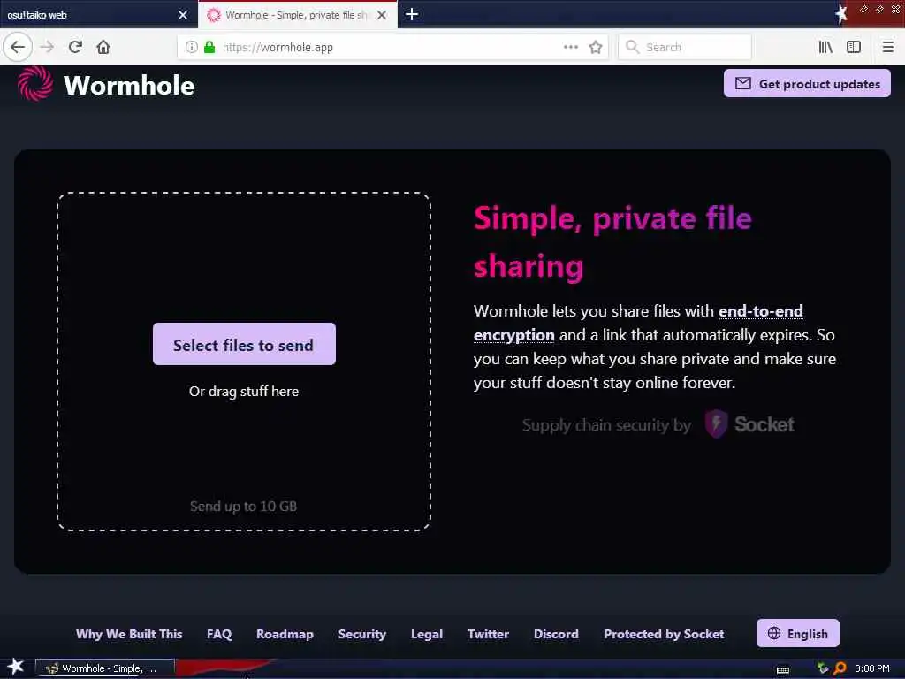The width and height of the screenshot is (905, 679).
Task: Close the osu!taiko web tab
Action: pos(183,15)
